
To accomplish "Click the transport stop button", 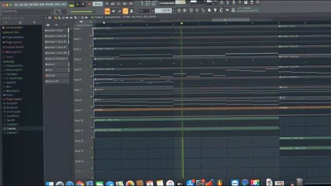I will pyautogui.click(x=83, y=4).
